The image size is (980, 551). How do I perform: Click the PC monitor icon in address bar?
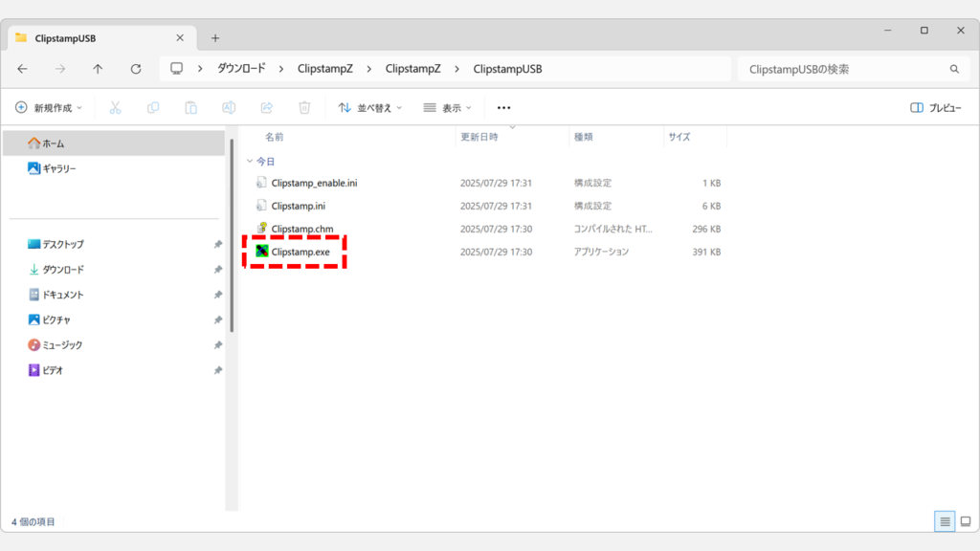(x=177, y=69)
